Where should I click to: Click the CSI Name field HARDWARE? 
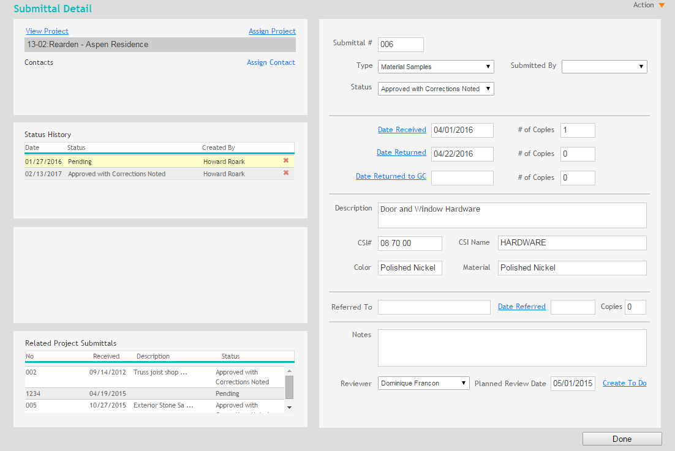(572, 243)
